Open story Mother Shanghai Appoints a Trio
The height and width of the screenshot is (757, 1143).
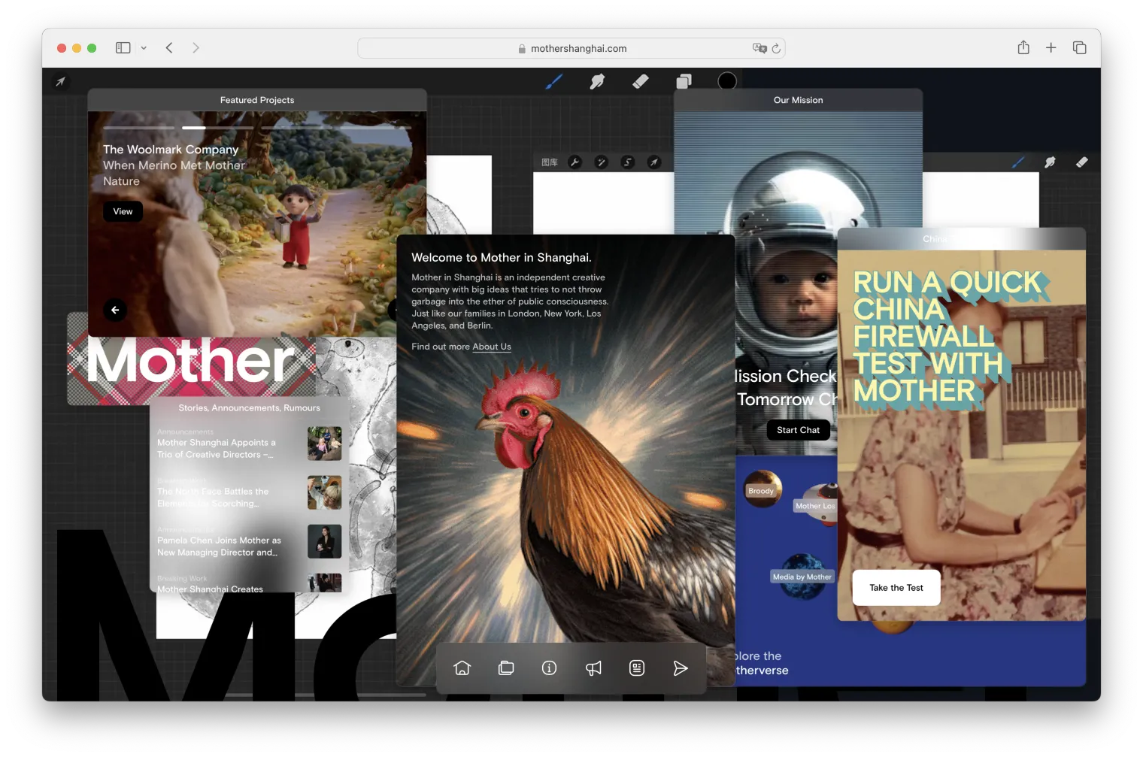pyautogui.click(x=217, y=449)
